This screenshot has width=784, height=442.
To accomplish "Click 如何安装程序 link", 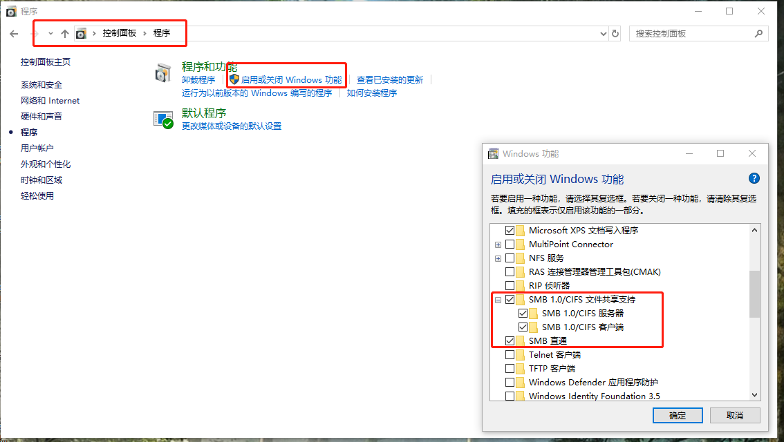I will point(372,93).
